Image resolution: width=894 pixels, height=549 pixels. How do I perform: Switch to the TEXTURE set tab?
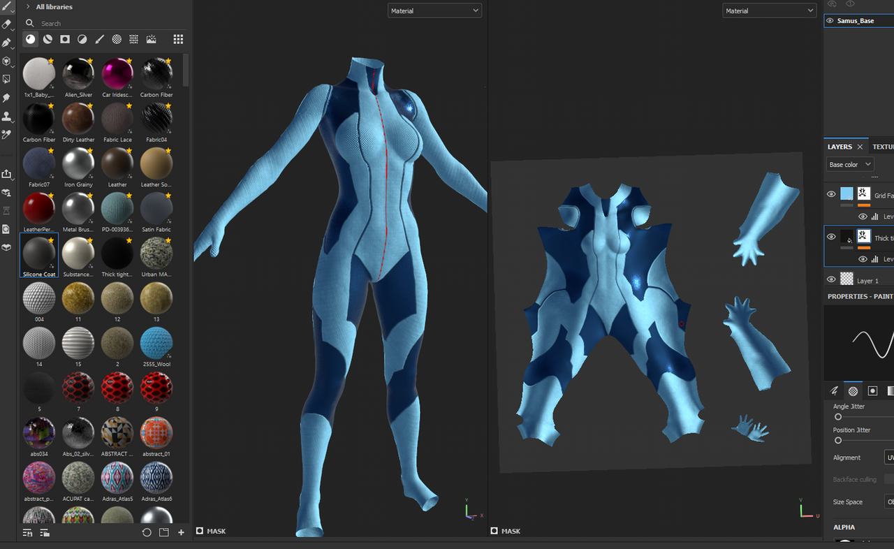[883, 147]
